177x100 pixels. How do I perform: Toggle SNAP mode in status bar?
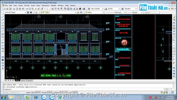(28, 92)
